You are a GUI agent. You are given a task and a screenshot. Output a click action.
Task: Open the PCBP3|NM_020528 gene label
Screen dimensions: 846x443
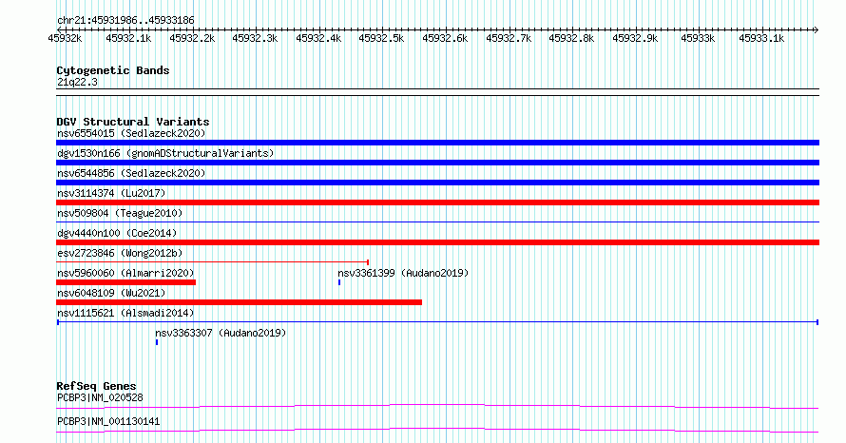tap(100, 397)
